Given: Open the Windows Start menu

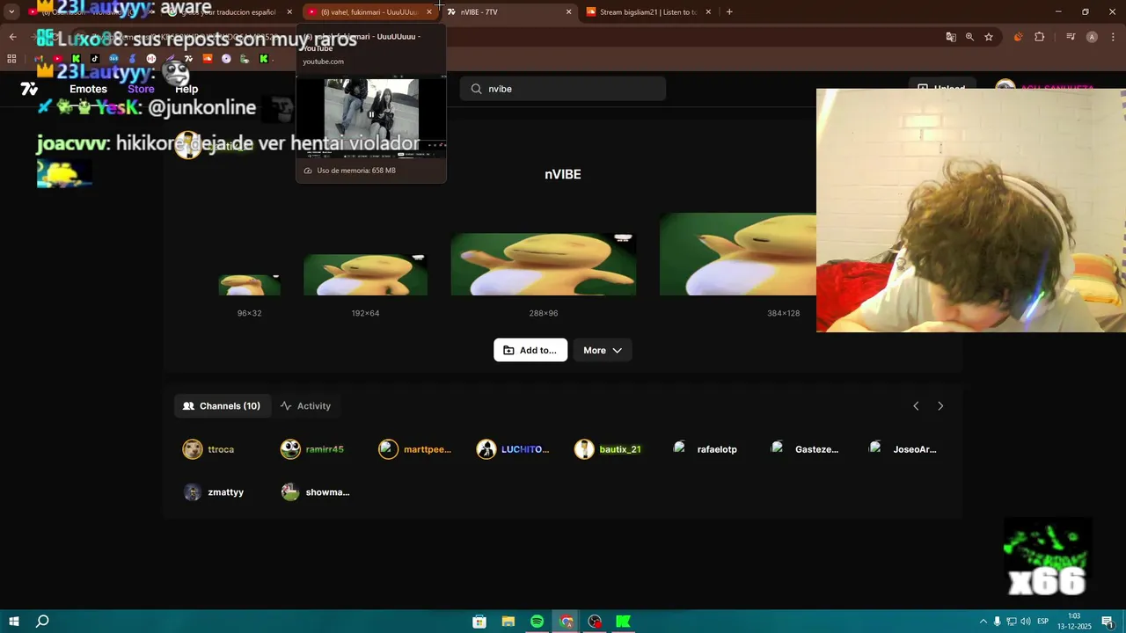Looking at the screenshot, I should pyautogui.click(x=14, y=622).
